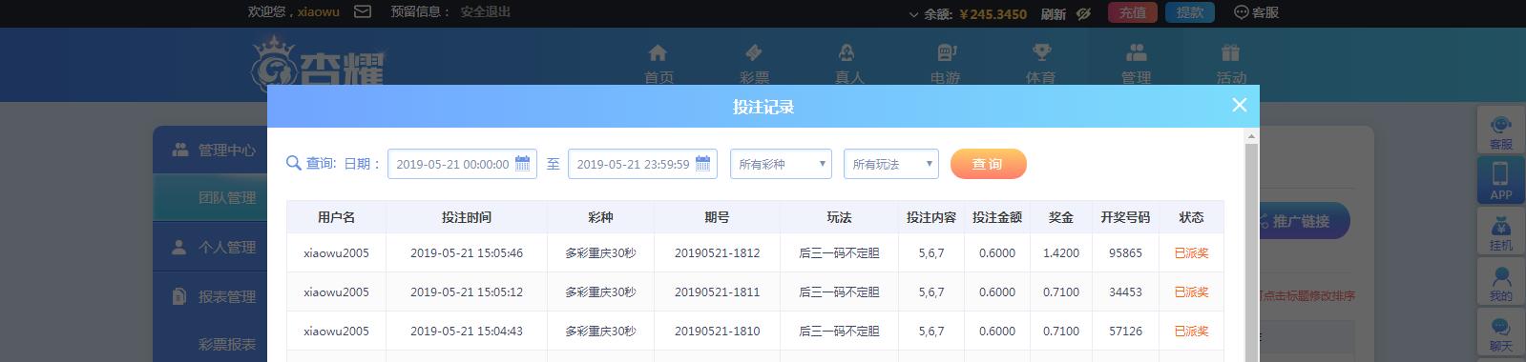Click the dialog vertical scrollbar thumb
The image size is (1526, 362).
click(x=1252, y=252)
